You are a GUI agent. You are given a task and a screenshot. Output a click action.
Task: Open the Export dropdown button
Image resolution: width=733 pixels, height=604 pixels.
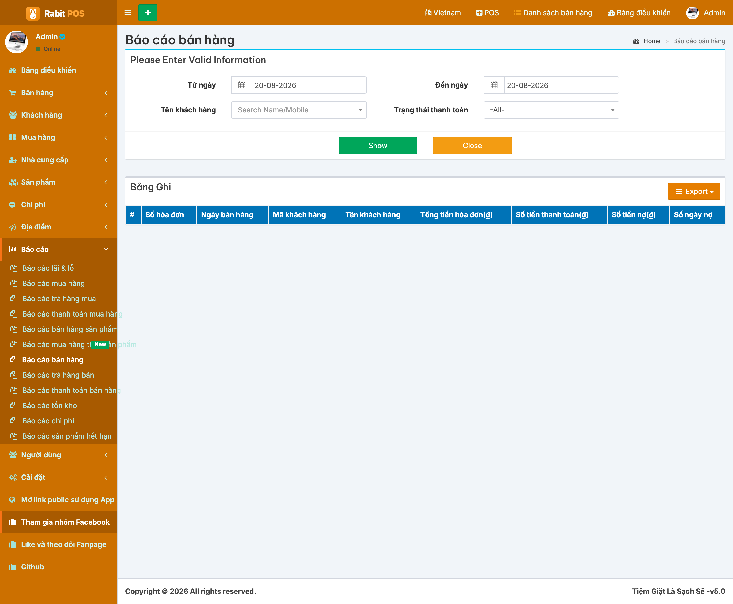click(694, 191)
